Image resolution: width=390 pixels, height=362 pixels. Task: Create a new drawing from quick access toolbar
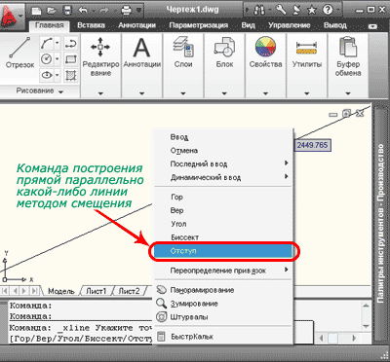[36, 11]
